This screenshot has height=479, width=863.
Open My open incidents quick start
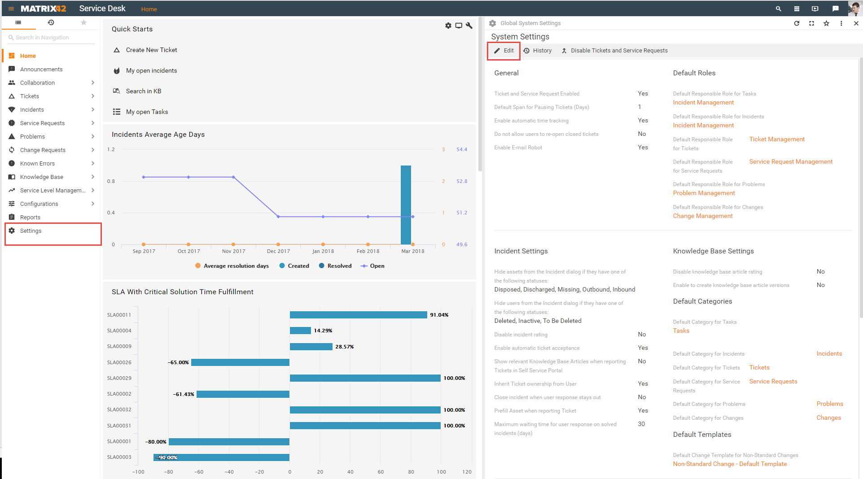(x=151, y=70)
